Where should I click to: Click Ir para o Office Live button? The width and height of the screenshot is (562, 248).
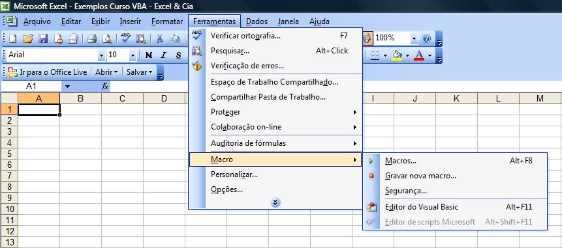click(x=48, y=72)
